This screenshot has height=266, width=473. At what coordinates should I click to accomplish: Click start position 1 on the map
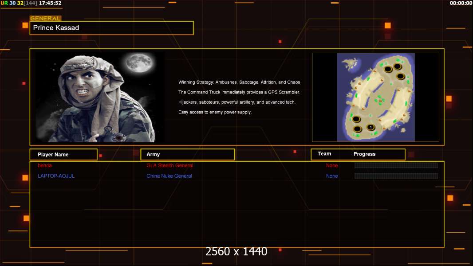[x=371, y=128]
